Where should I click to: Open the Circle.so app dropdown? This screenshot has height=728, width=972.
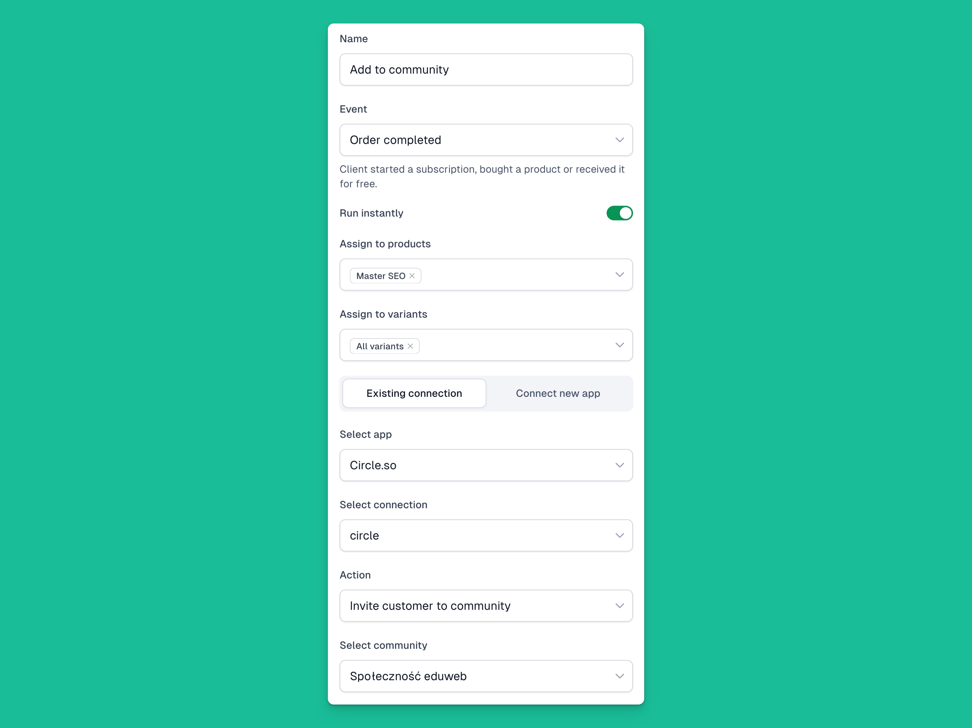tap(486, 465)
